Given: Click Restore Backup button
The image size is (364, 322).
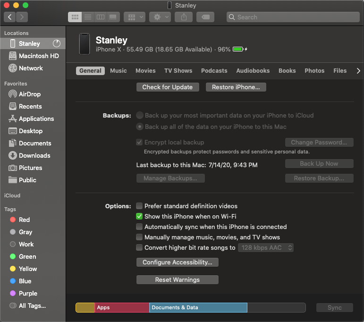Looking at the screenshot, I should (x=319, y=178).
